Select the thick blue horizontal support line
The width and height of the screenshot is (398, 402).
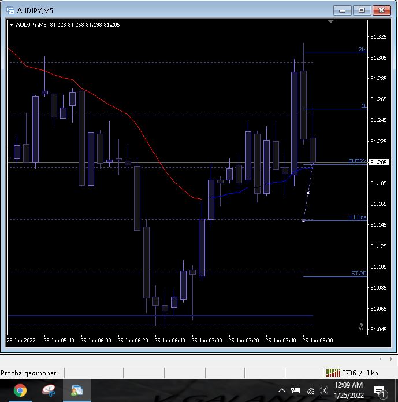point(161,316)
